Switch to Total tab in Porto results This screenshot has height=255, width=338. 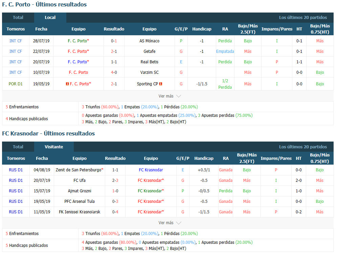[18, 18]
